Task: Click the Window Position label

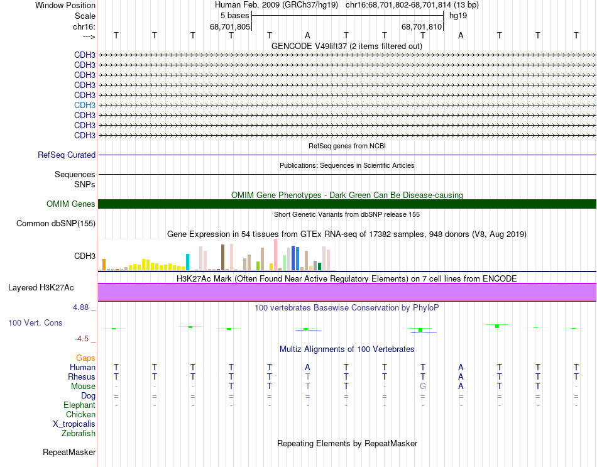Action: [65, 5]
